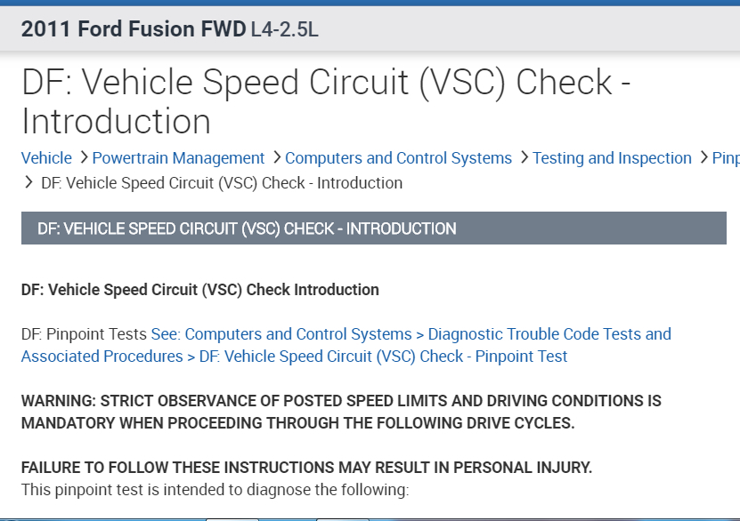The height and width of the screenshot is (521, 740).
Task: Click bold 'Check Introduction' subheading below gray bar
Action: (x=200, y=290)
